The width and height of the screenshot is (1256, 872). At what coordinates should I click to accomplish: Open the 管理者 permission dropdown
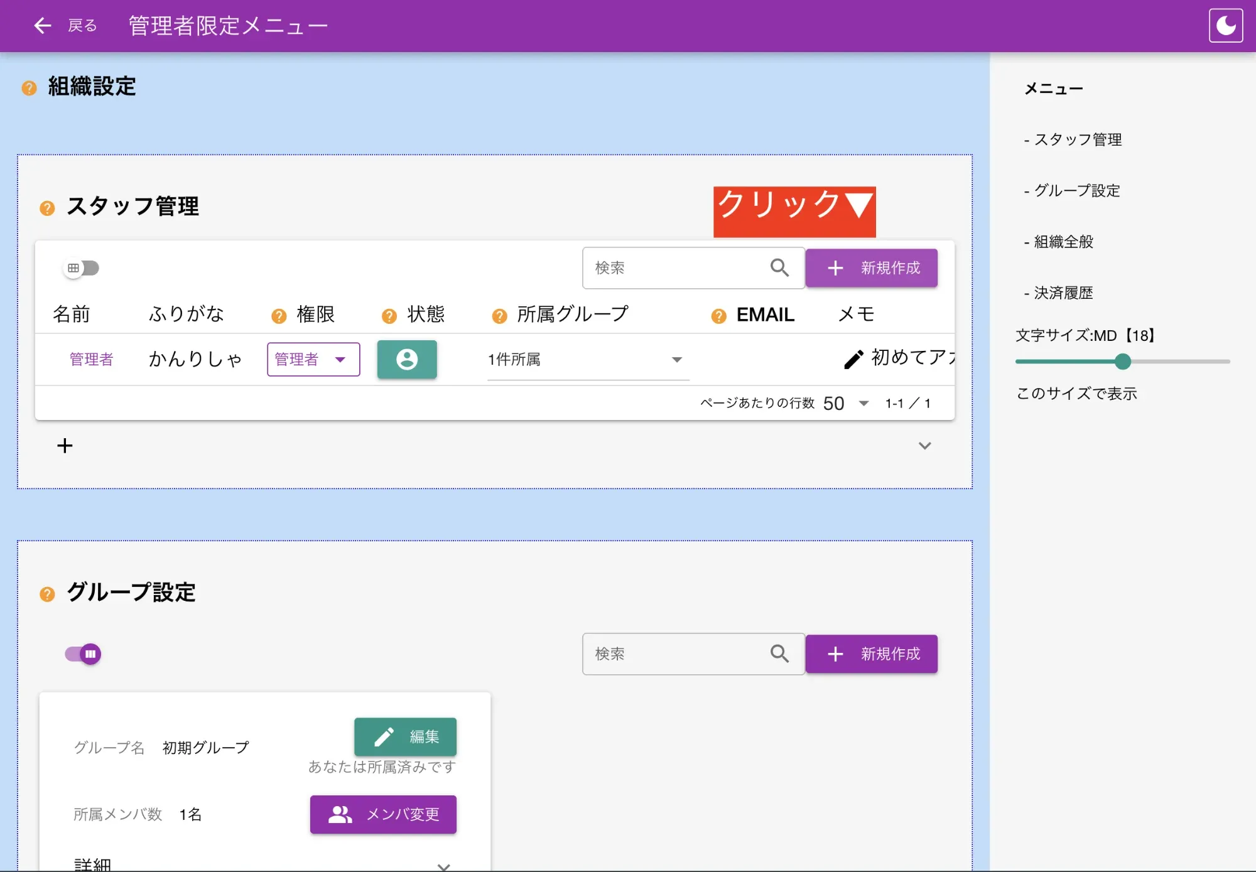[x=313, y=360]
